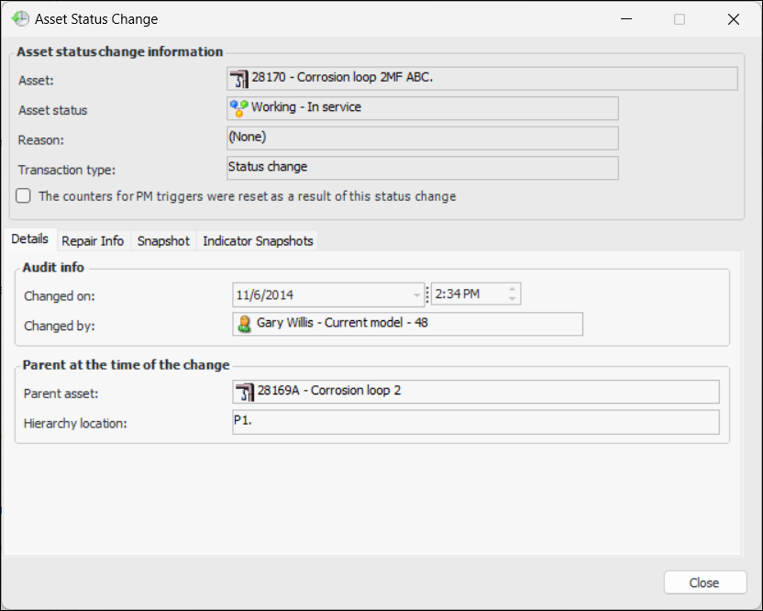
Task: Click the user icon beside Gary Willis
Action: 244,324
